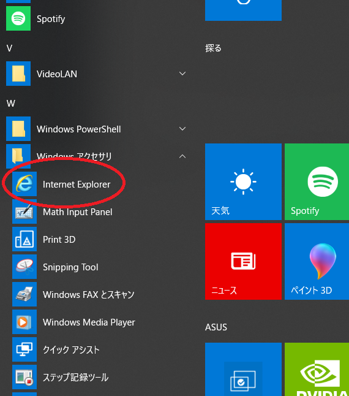Expand the Windows PowerShell folder chevron
This screenshot has height=396, width=349.
pyautogui.click(x=182, y=129)
